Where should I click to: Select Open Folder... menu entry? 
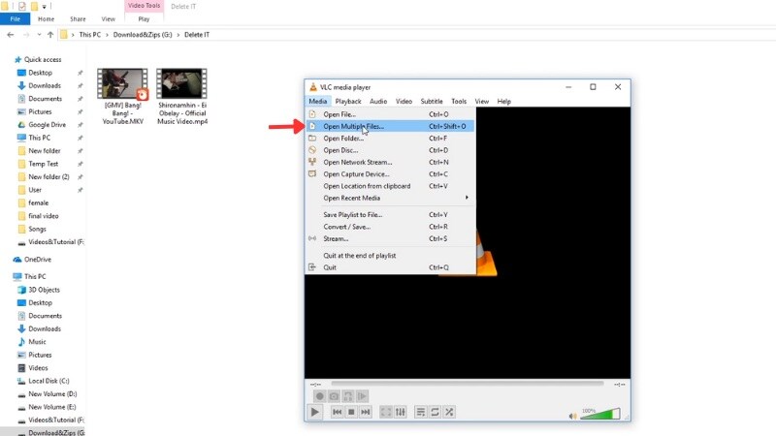pyautogui.click(x=391, y=139)
